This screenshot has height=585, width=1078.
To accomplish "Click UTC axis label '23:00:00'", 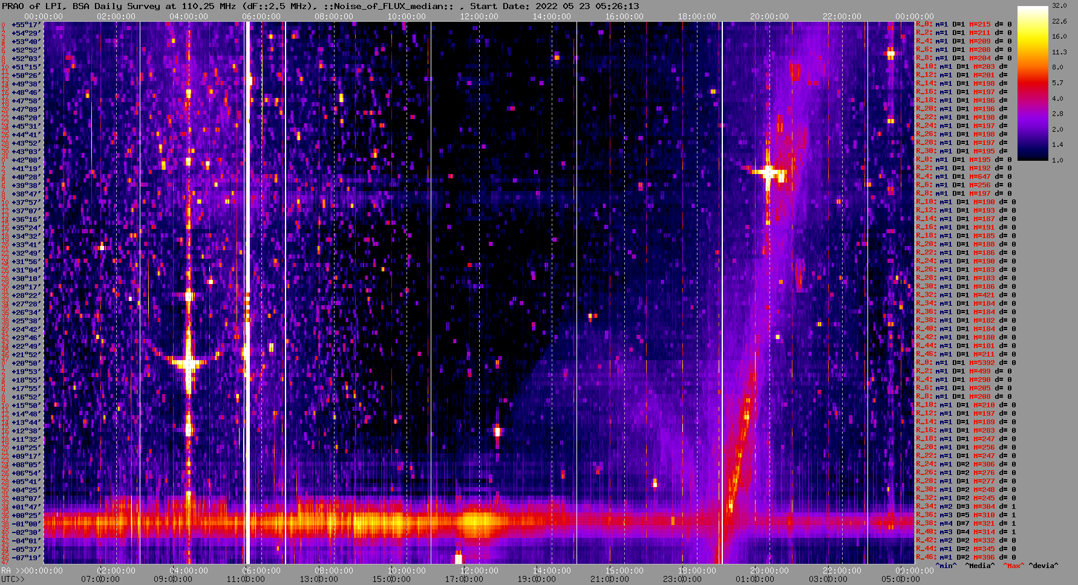I will 682,579.
